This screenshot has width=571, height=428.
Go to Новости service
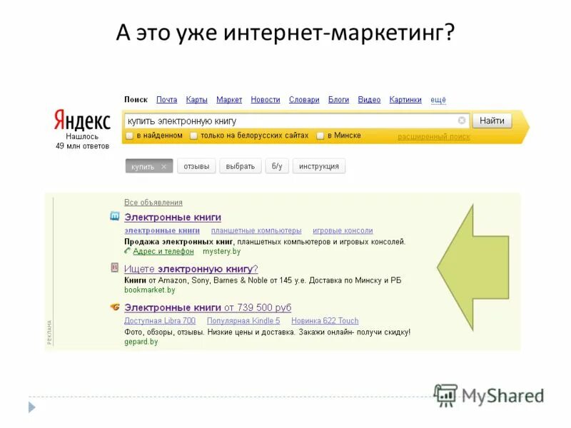(266, 99)
